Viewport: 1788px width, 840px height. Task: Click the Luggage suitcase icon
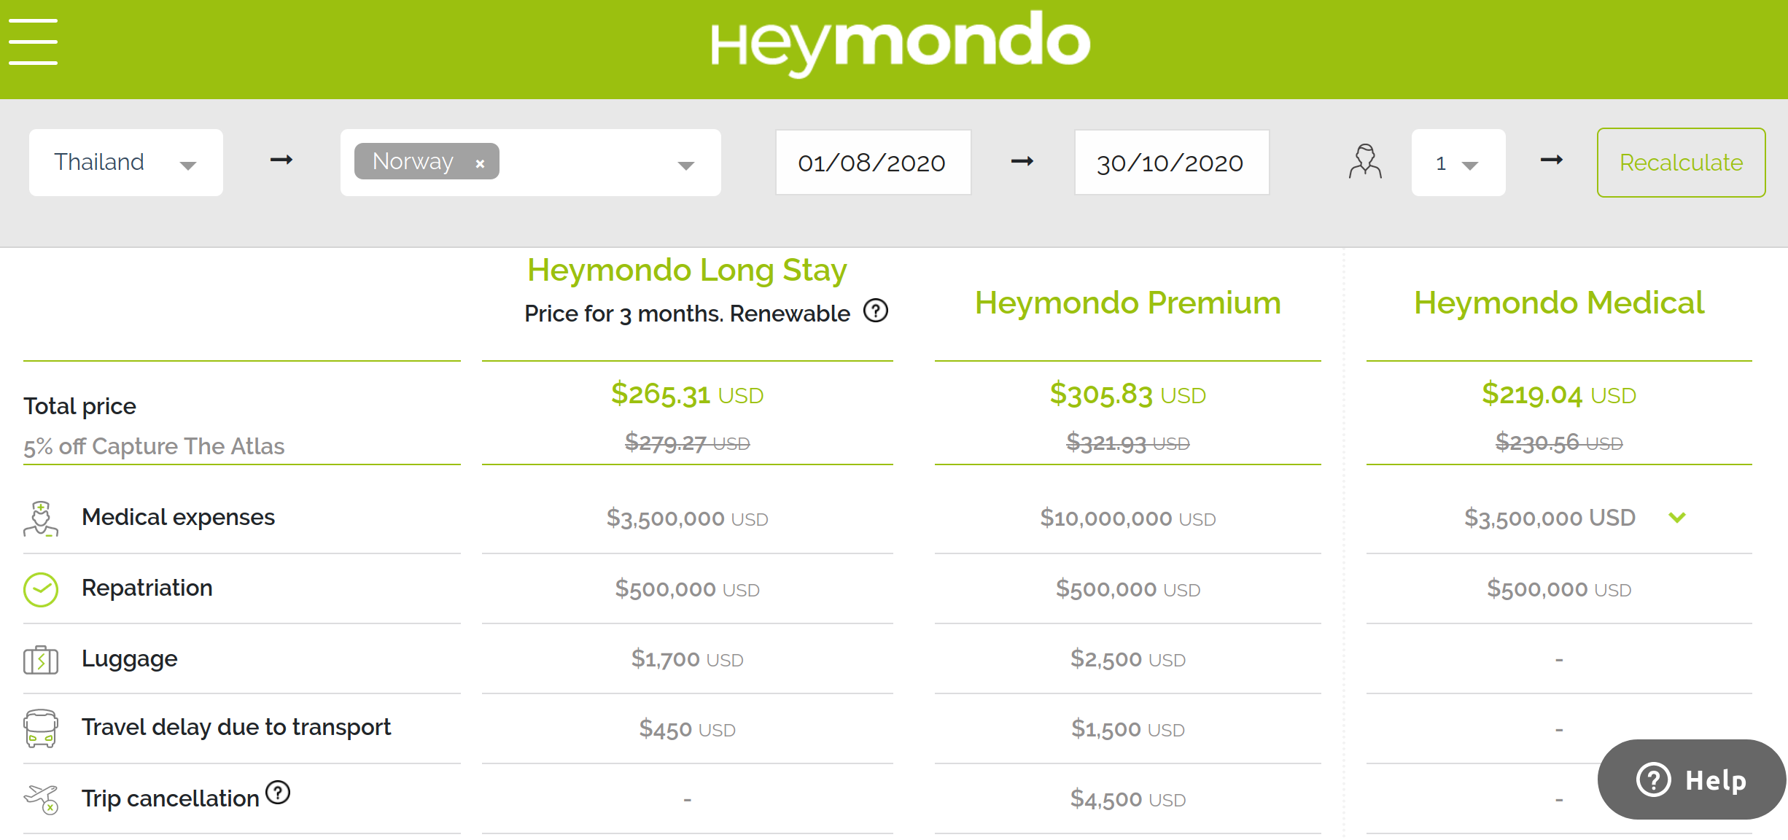(x=41, y=660)
